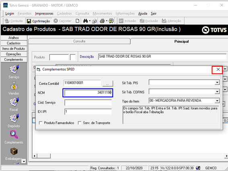The image size is (228, 171).
Task: Click the Cadastros sidebar button
Action: pos(14,43)
